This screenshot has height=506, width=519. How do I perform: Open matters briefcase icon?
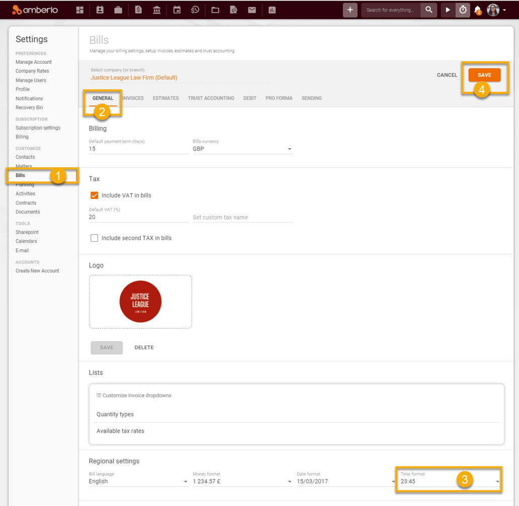tap(118, 10)
